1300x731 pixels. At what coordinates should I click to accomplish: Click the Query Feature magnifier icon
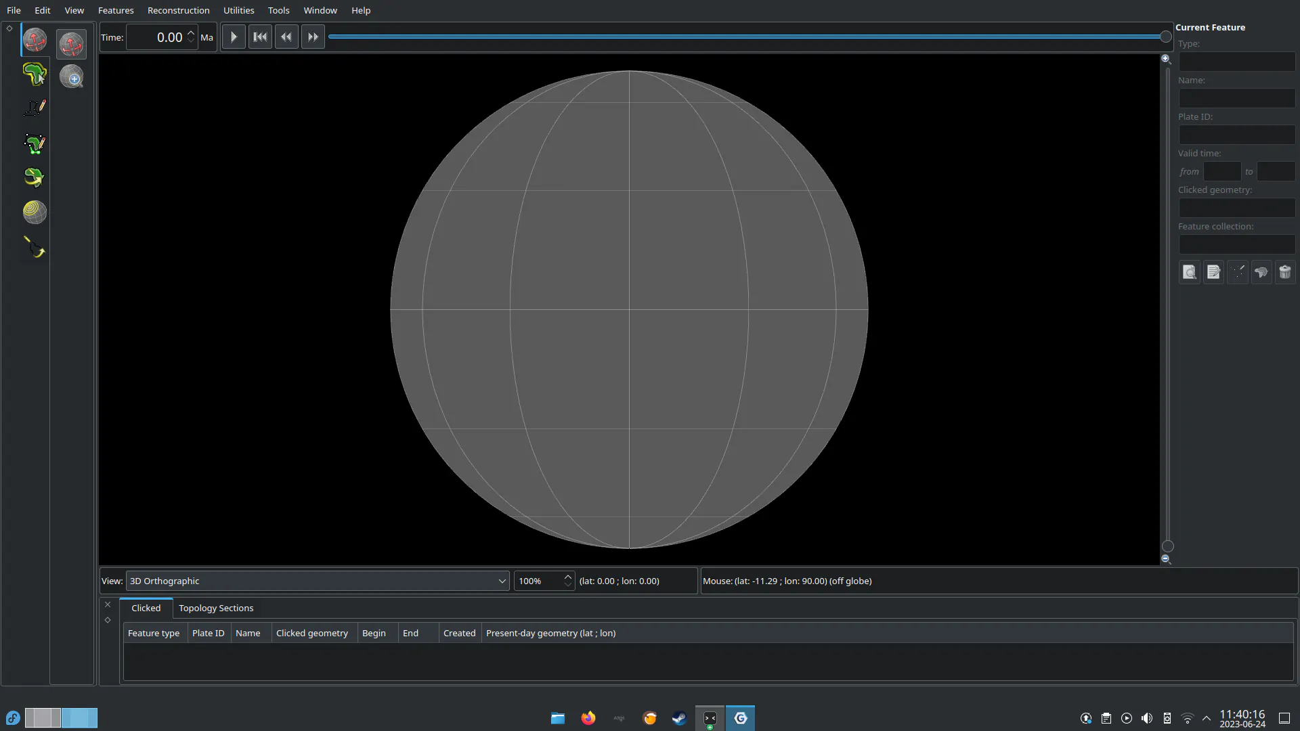tap(1190, 272)
